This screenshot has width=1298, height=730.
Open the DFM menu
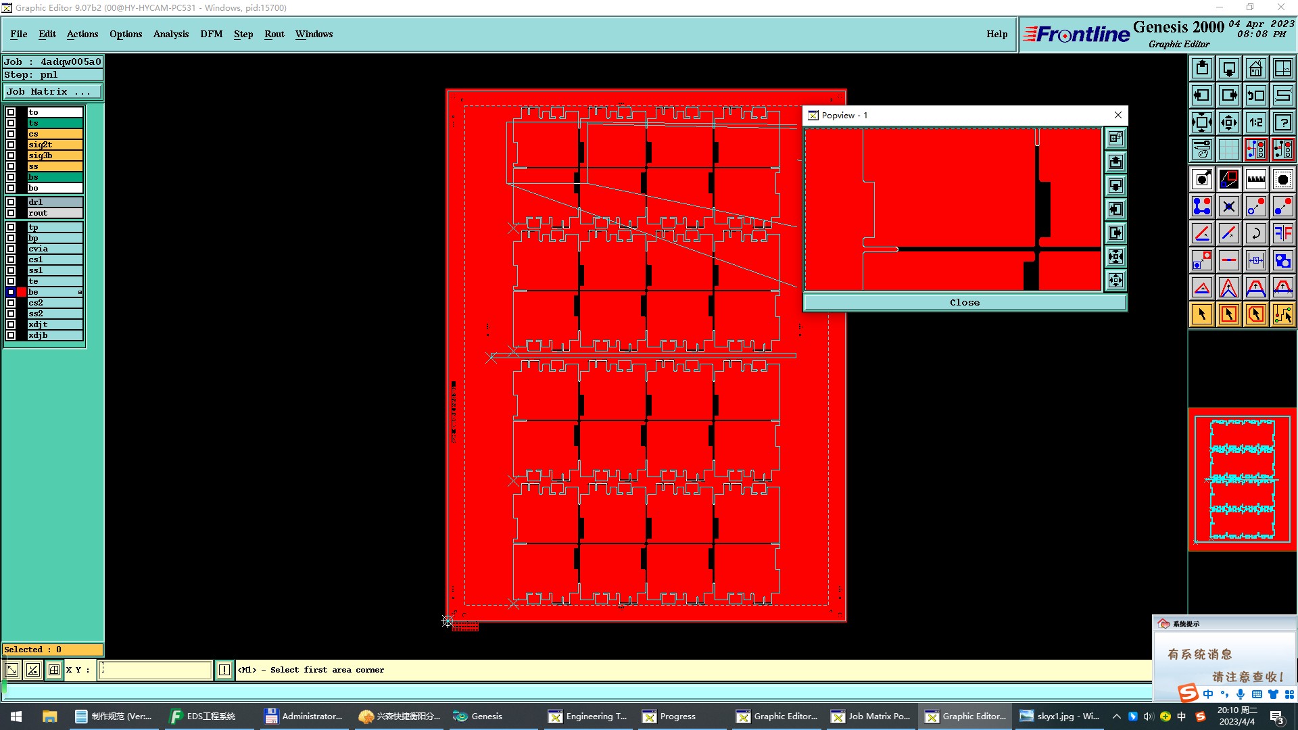211,34
